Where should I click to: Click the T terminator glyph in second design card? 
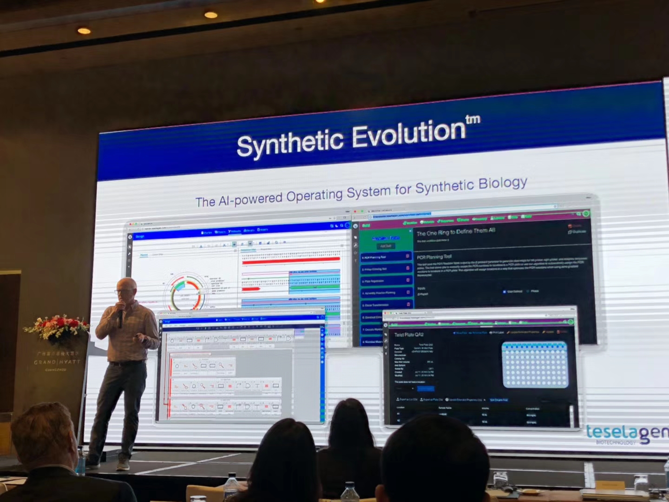(257, 385)
